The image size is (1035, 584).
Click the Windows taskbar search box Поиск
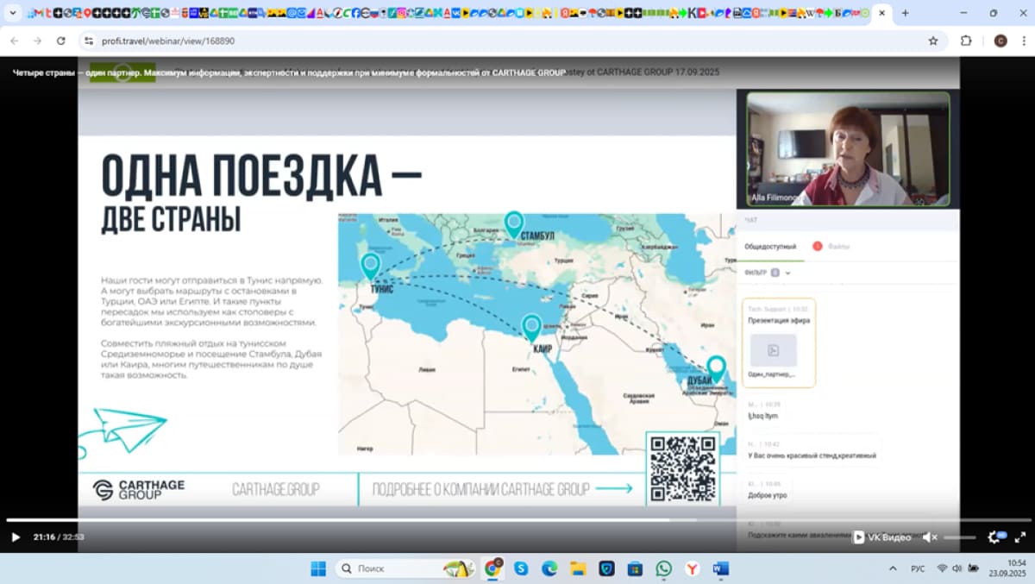(x=388, y=568)
